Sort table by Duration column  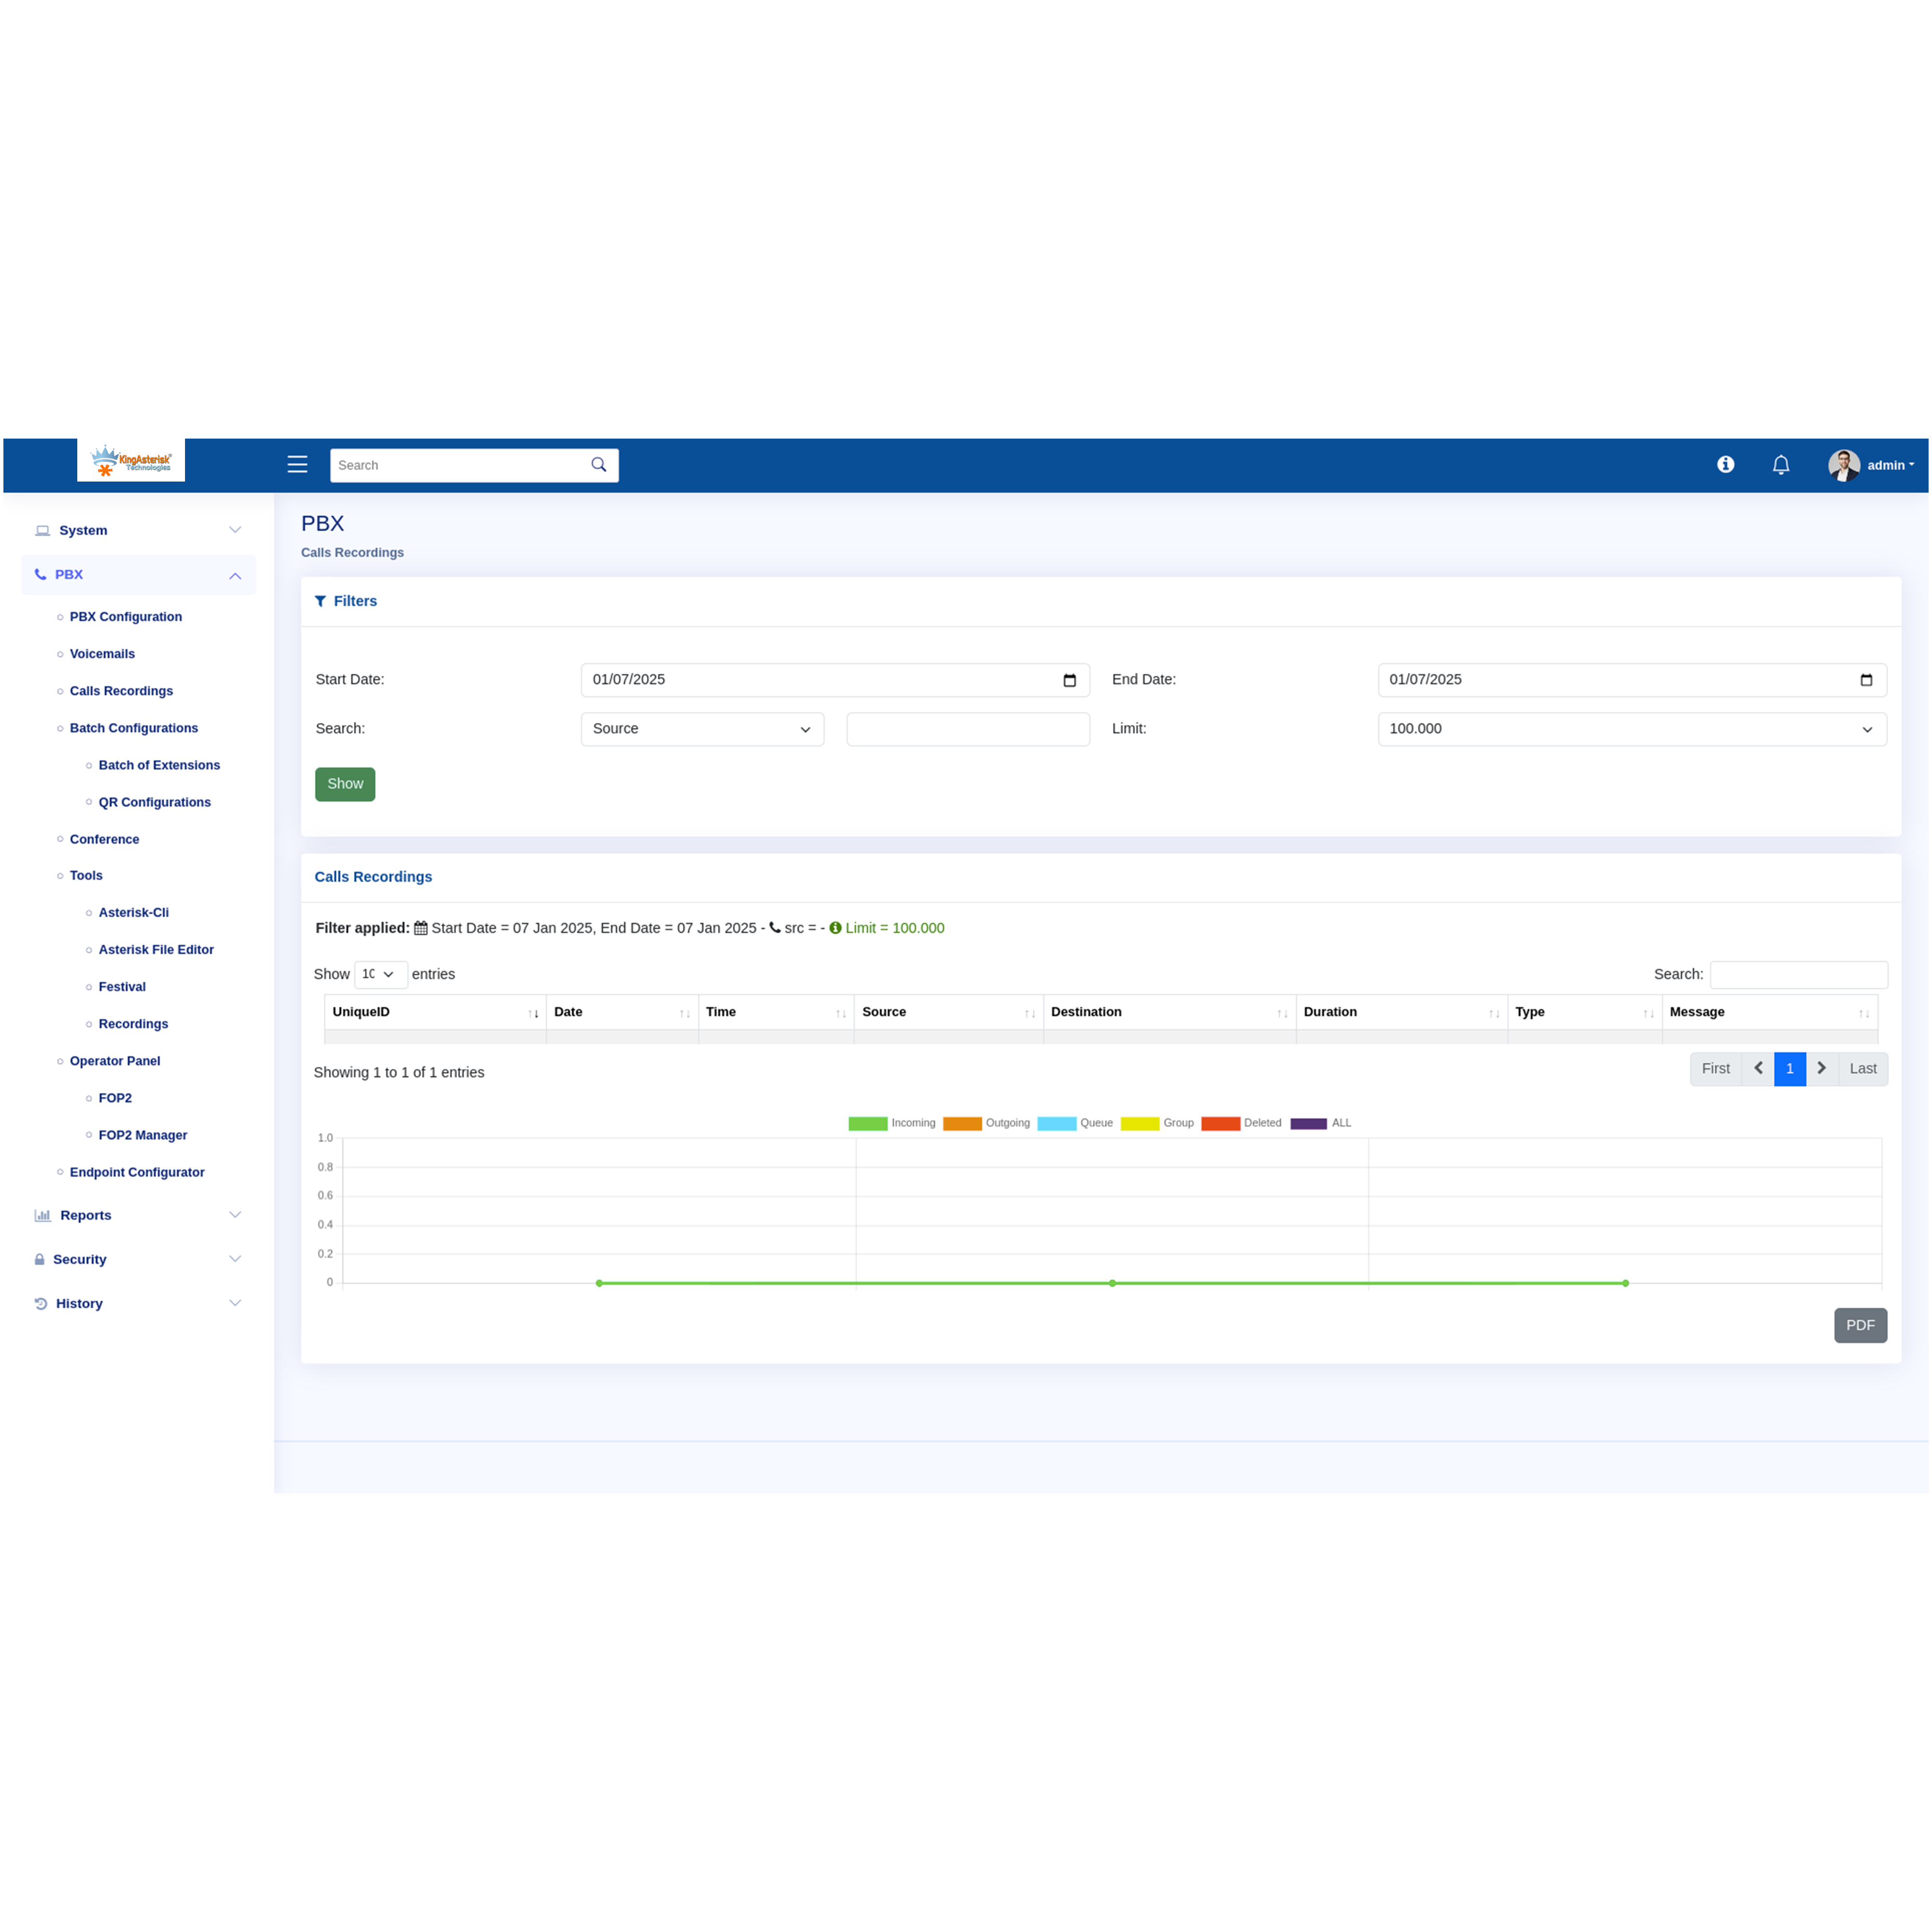pos(1401,1012)
